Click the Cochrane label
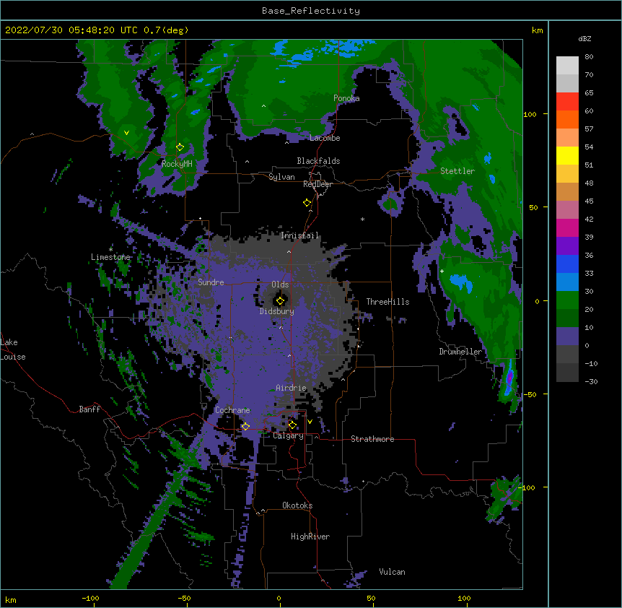 232,410
